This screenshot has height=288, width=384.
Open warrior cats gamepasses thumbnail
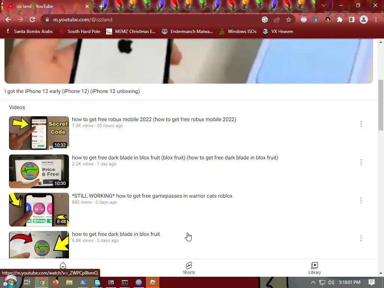39,209
